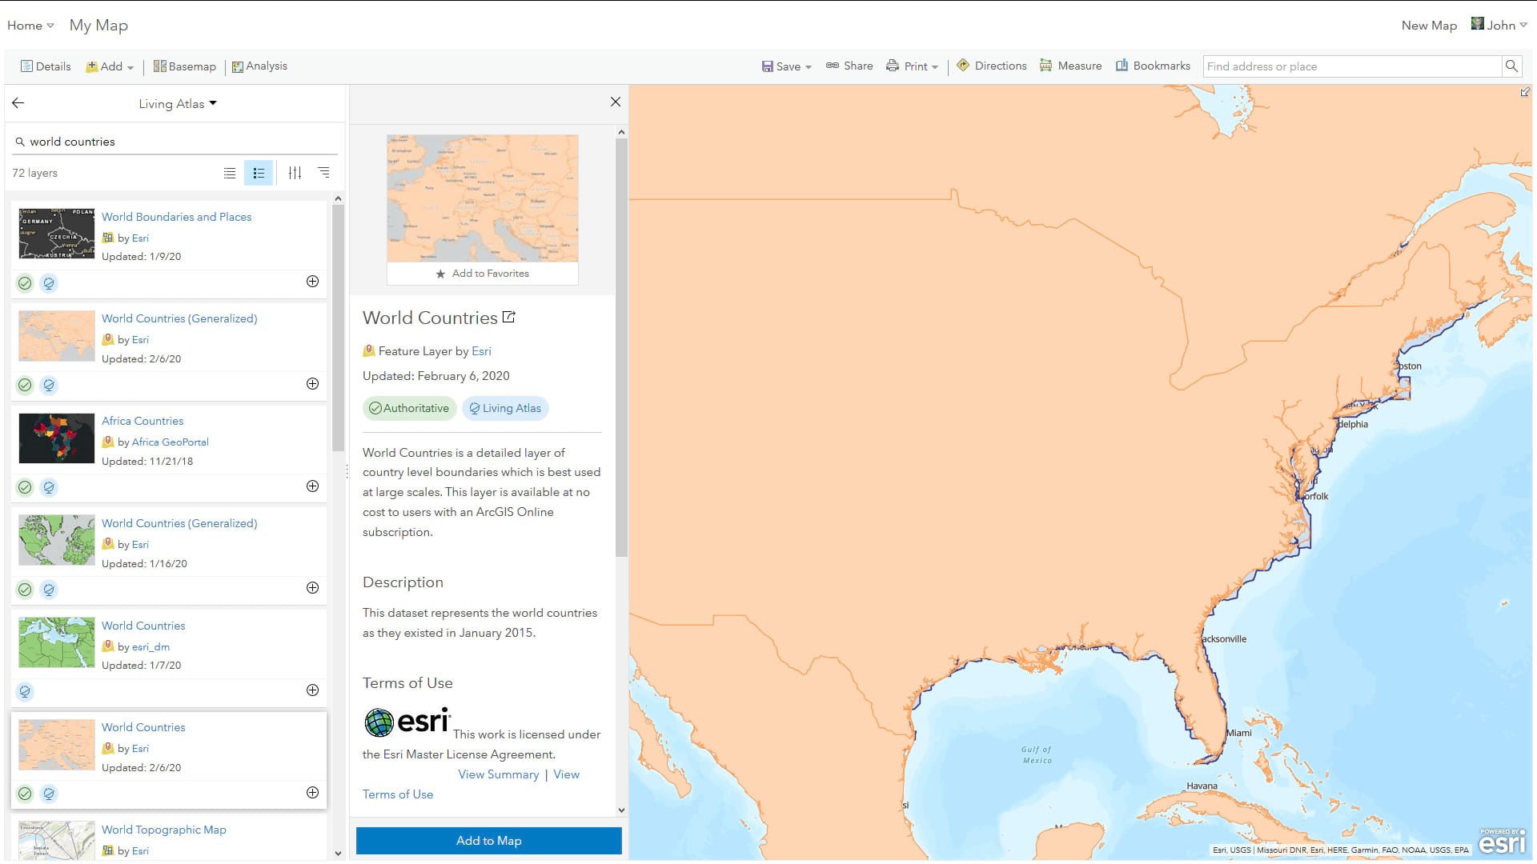Open Directions tool

pos(991,66)
